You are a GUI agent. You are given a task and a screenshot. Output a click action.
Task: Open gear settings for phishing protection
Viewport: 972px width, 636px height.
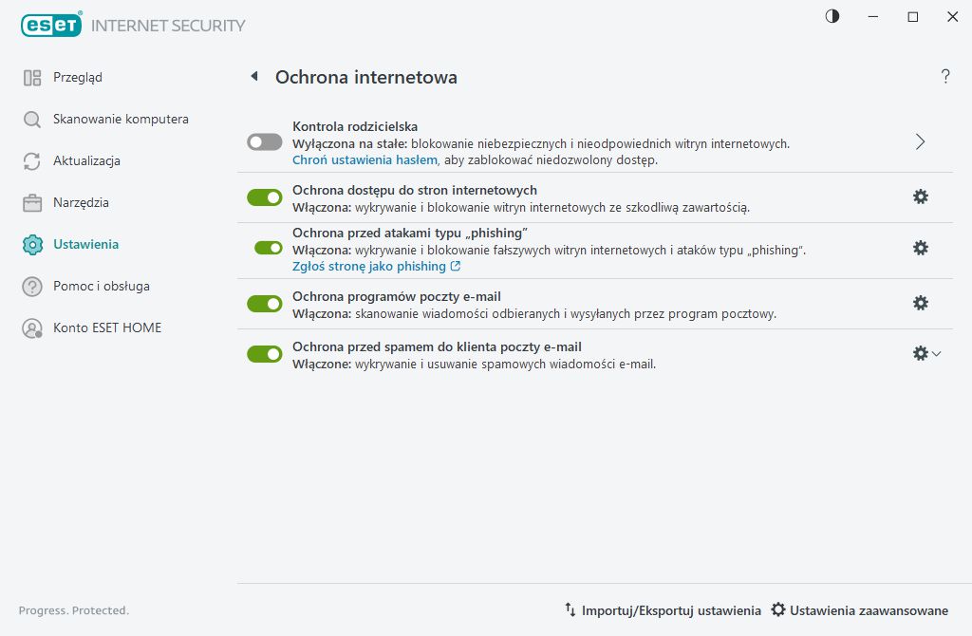pyautogui.click(x=920, y=248)
